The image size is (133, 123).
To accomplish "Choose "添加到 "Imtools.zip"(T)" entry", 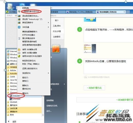I will (x=32, y=19).
